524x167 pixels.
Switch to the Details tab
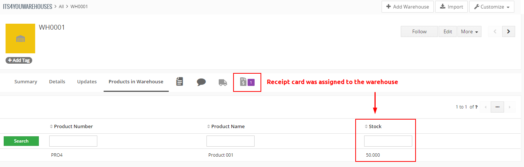point(57,81)
